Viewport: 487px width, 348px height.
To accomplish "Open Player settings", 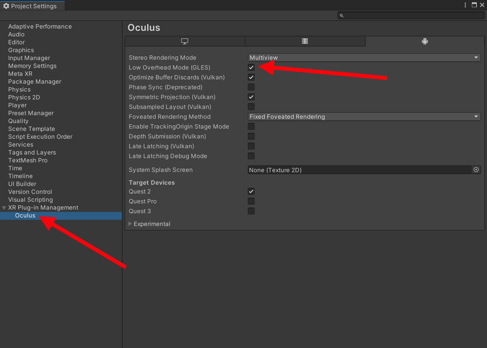I will pos(17,105).
